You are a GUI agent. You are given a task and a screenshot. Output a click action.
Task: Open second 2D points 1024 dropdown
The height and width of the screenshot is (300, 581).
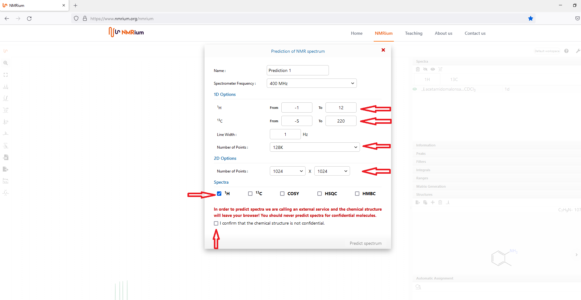332,171
